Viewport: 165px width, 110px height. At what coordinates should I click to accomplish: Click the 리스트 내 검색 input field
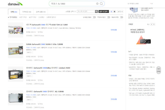[86, 12]
